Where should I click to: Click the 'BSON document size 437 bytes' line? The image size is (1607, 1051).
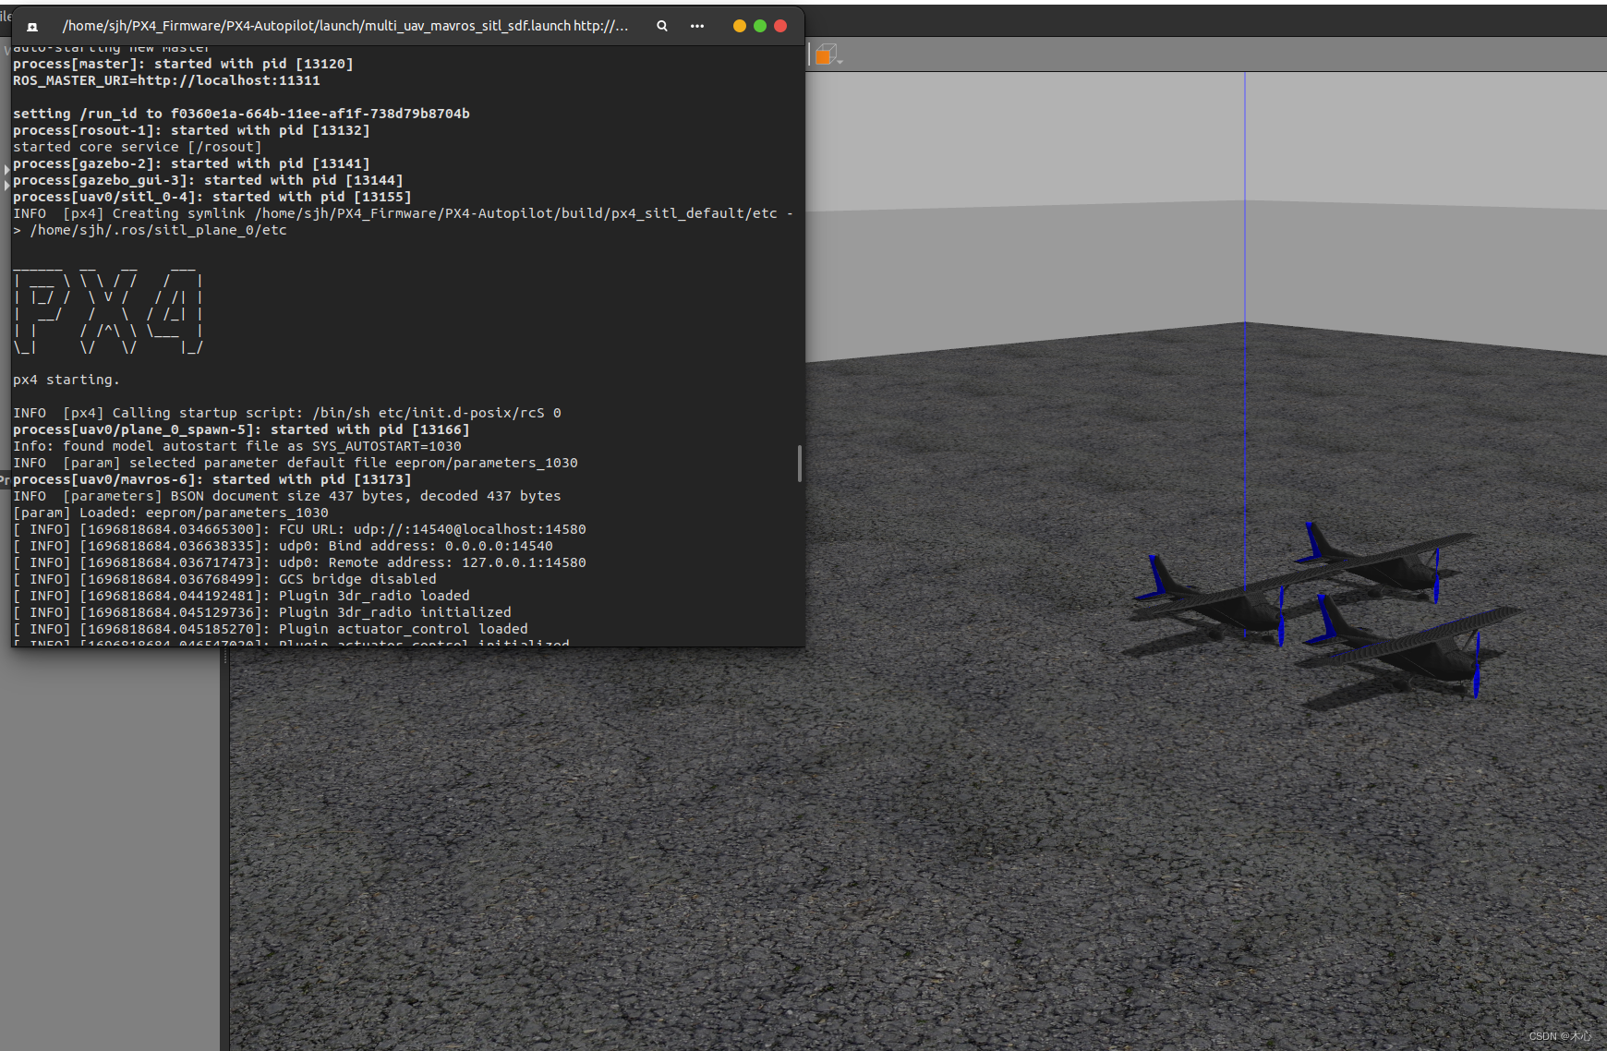(287, 496)
